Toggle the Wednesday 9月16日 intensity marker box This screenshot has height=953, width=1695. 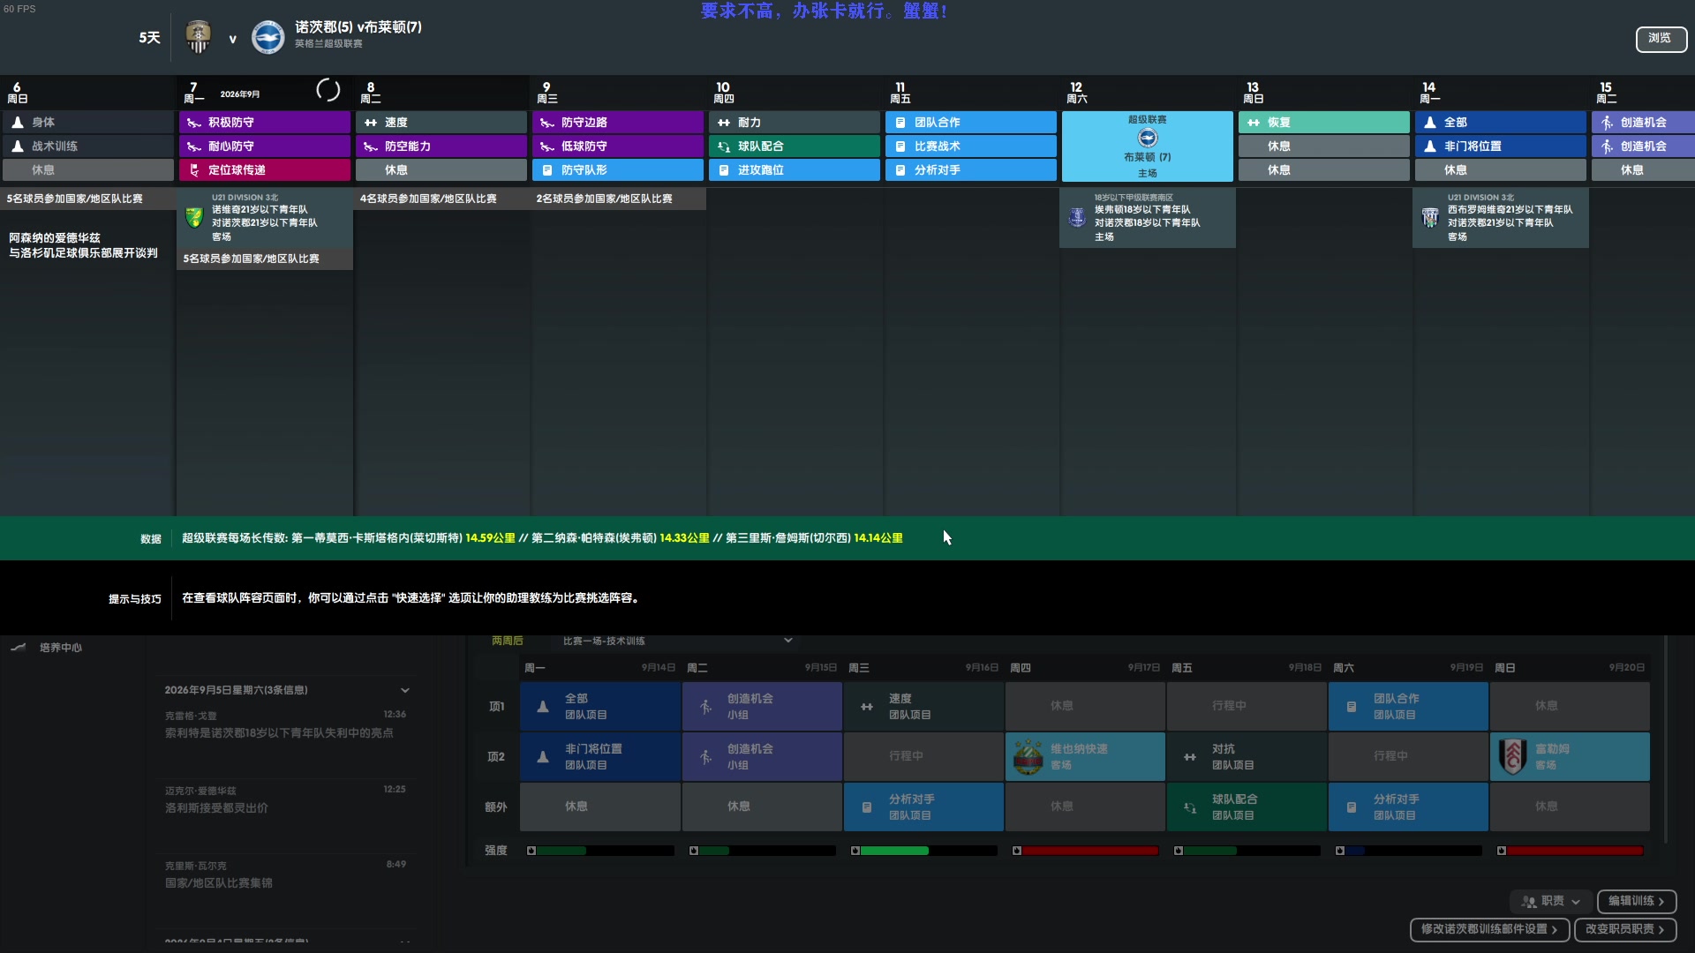(855, 851)
